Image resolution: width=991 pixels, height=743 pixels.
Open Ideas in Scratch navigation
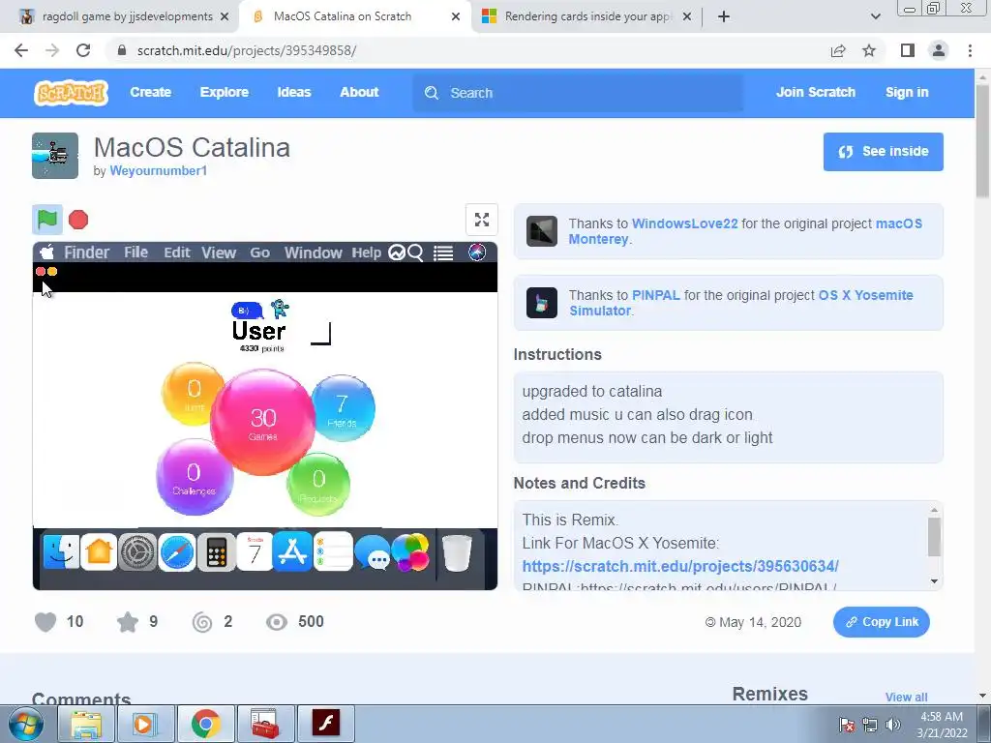pos(294,92)
